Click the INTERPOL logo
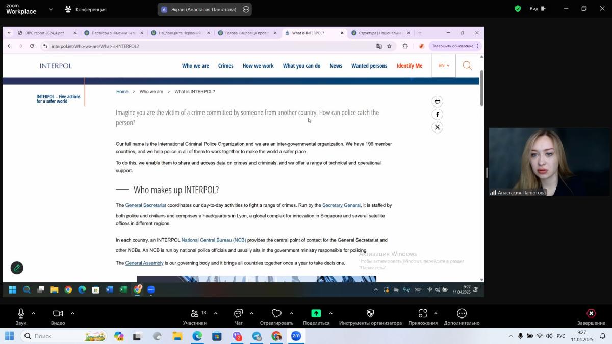 56,66
